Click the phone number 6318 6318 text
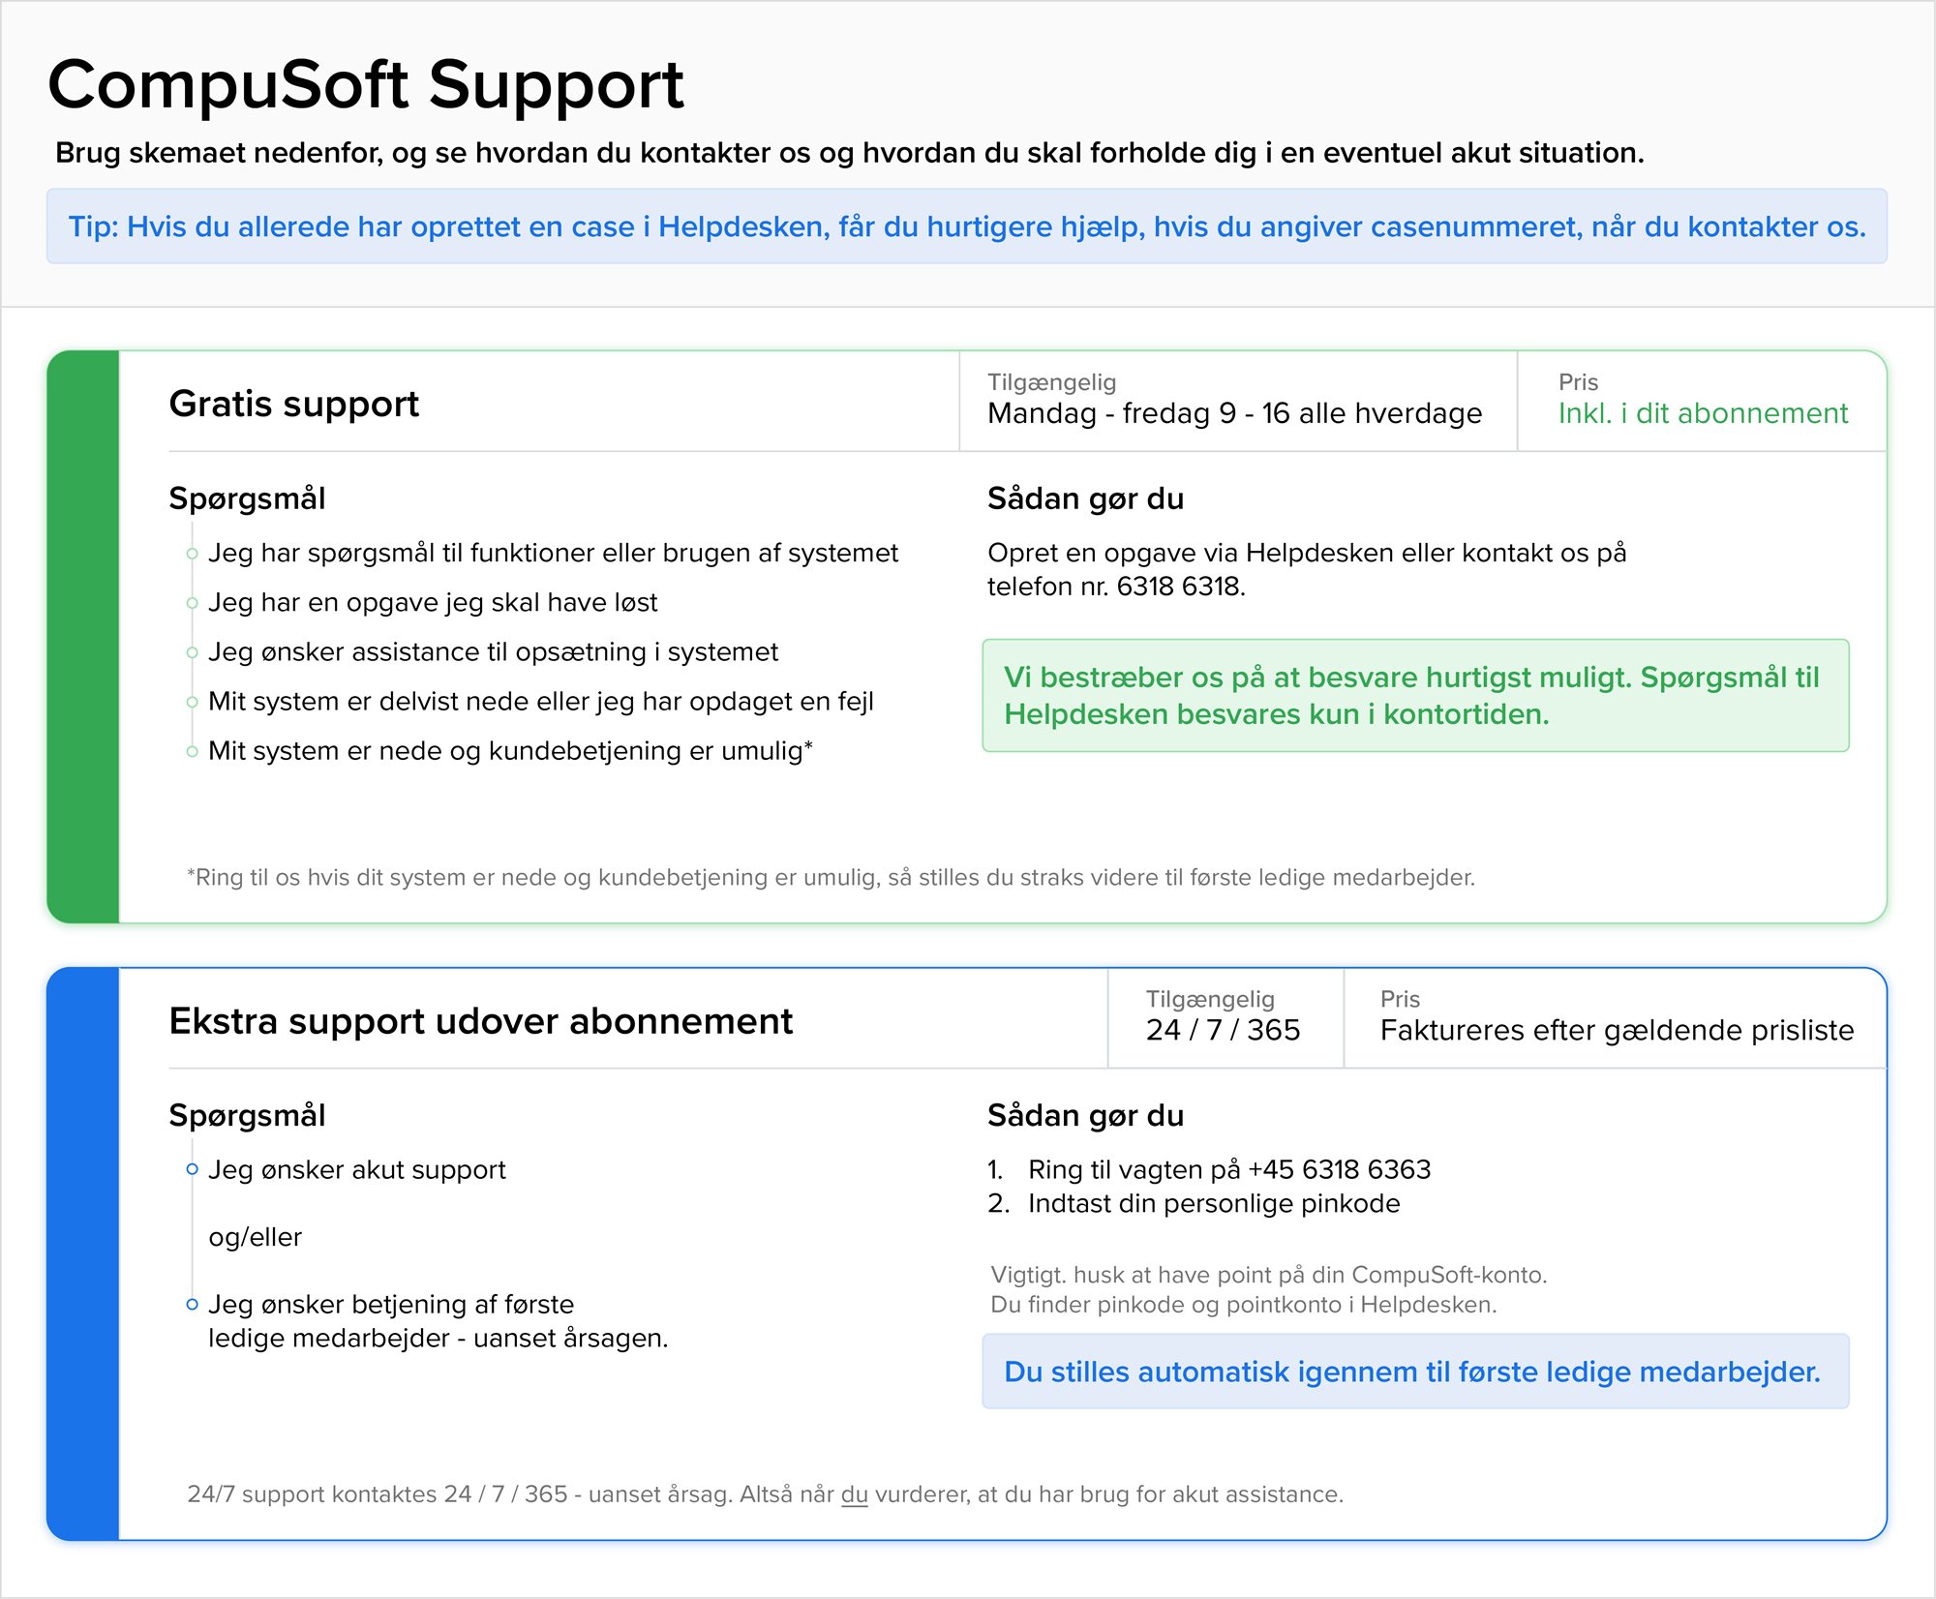This screenshot has height=1599, width=1936. [1178, 587]
